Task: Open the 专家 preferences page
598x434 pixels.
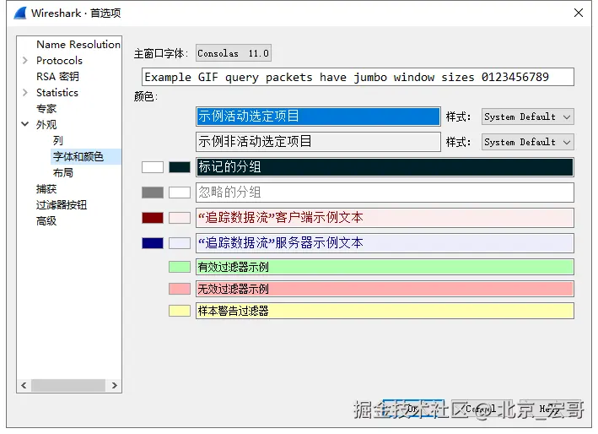Action: pos(46,108)
